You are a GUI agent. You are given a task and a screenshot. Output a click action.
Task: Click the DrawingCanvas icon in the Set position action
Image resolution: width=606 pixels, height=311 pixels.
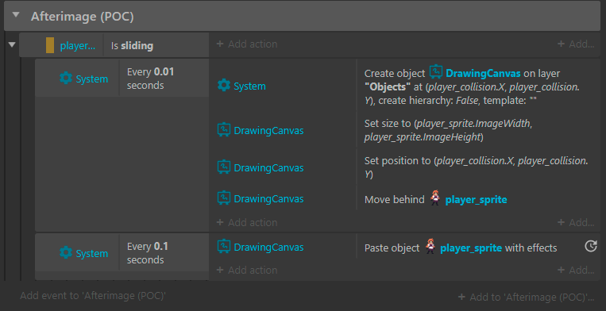coord(224,167)
